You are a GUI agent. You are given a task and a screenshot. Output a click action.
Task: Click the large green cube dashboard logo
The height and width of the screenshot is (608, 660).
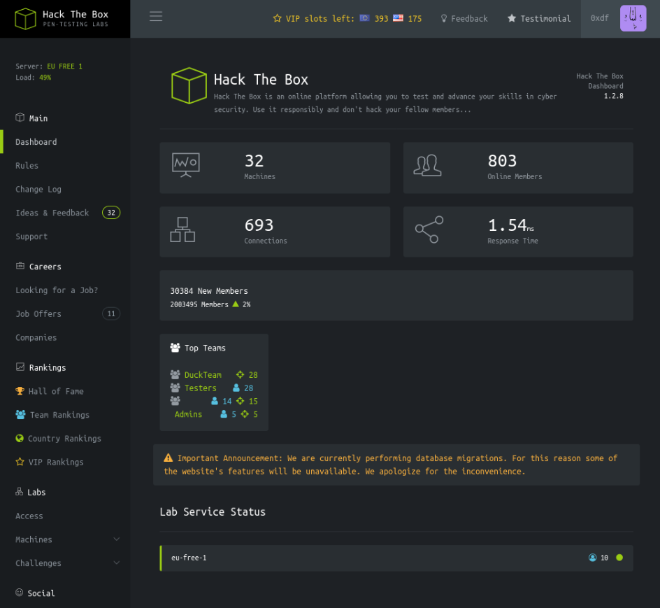point(189,85)
